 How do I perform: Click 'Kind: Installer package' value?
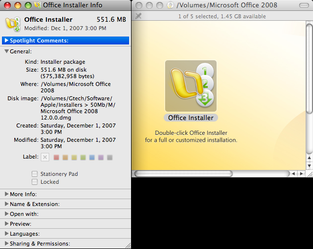click(x=63, y=62)
